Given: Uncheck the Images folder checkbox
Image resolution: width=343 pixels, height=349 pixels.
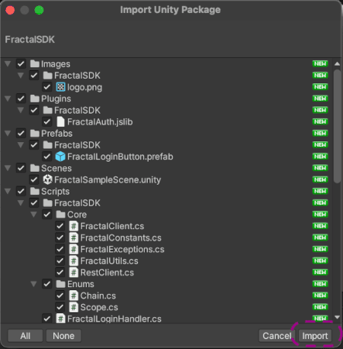Looking at the screenshot, I should (x=21, y=63).
